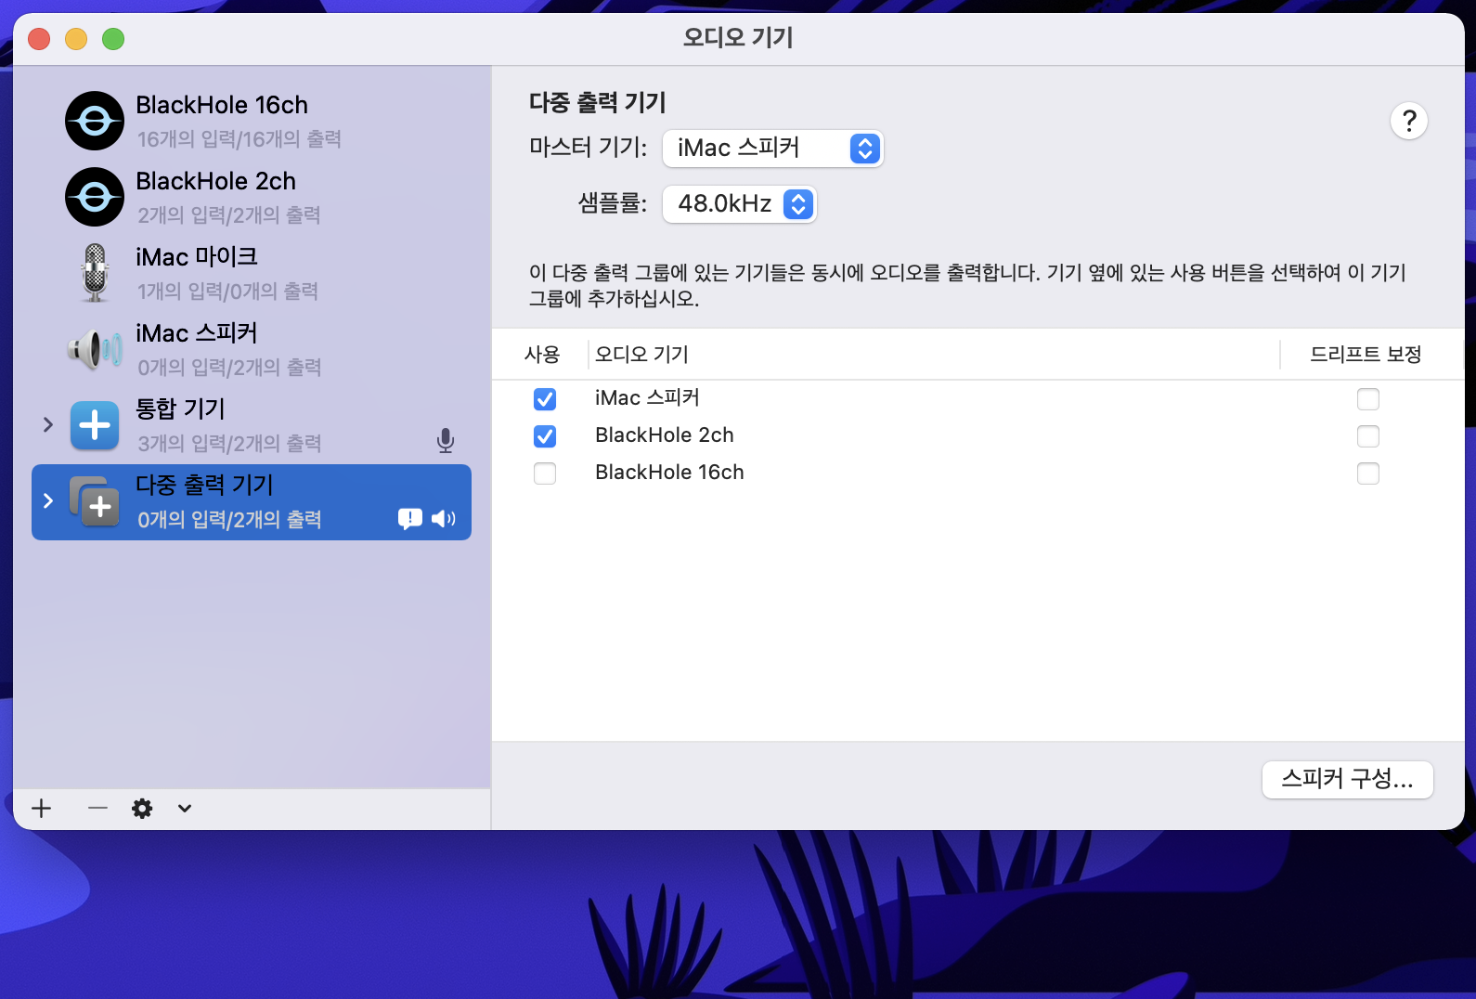Click the 사용 column header
This screenshot has width=1476, height=999.
542,354
